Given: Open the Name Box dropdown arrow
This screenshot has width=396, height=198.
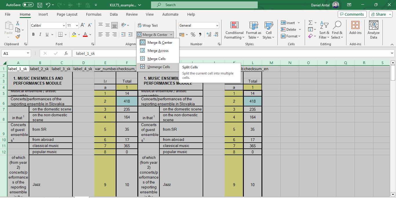Looking at the screenshot, I should click(28, 53).
